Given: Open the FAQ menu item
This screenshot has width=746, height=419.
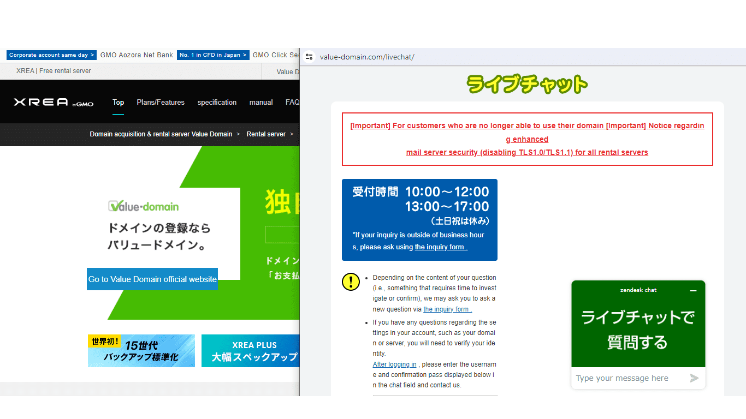Looking at the screenshot, I should tap(292, 102).
